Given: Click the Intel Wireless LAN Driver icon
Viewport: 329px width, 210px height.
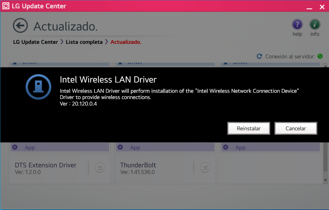Looking at the screenshot, I should (38, 87).
